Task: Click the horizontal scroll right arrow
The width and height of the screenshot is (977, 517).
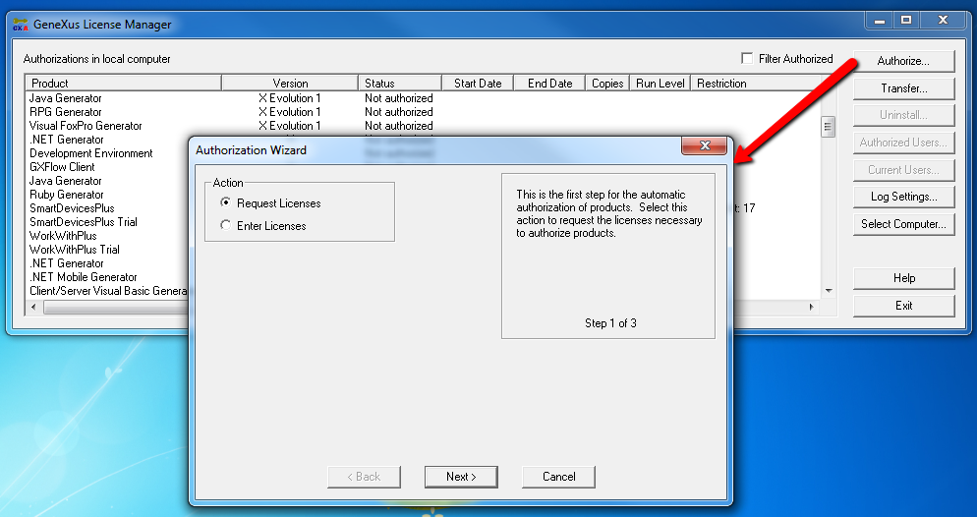Action: pyautogui.click(x=811, y=307)
